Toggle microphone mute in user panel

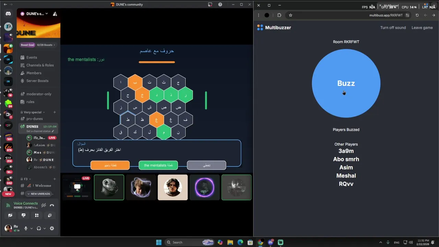[x=26, y=228]
